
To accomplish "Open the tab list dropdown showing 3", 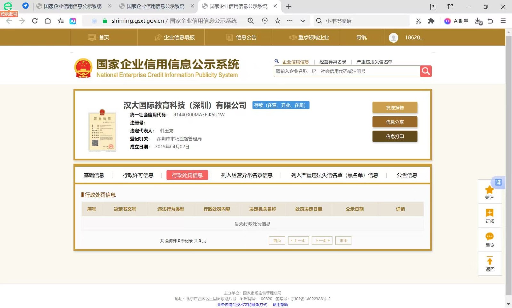I will [x=433, y=6].
